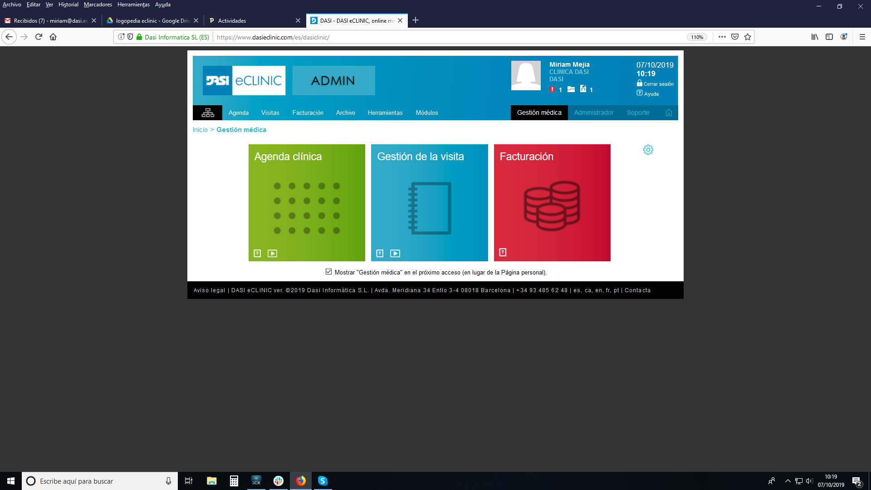
Task: Open Firefox hamburger menu
Action: pyautogui.click(x=862, y=37)
